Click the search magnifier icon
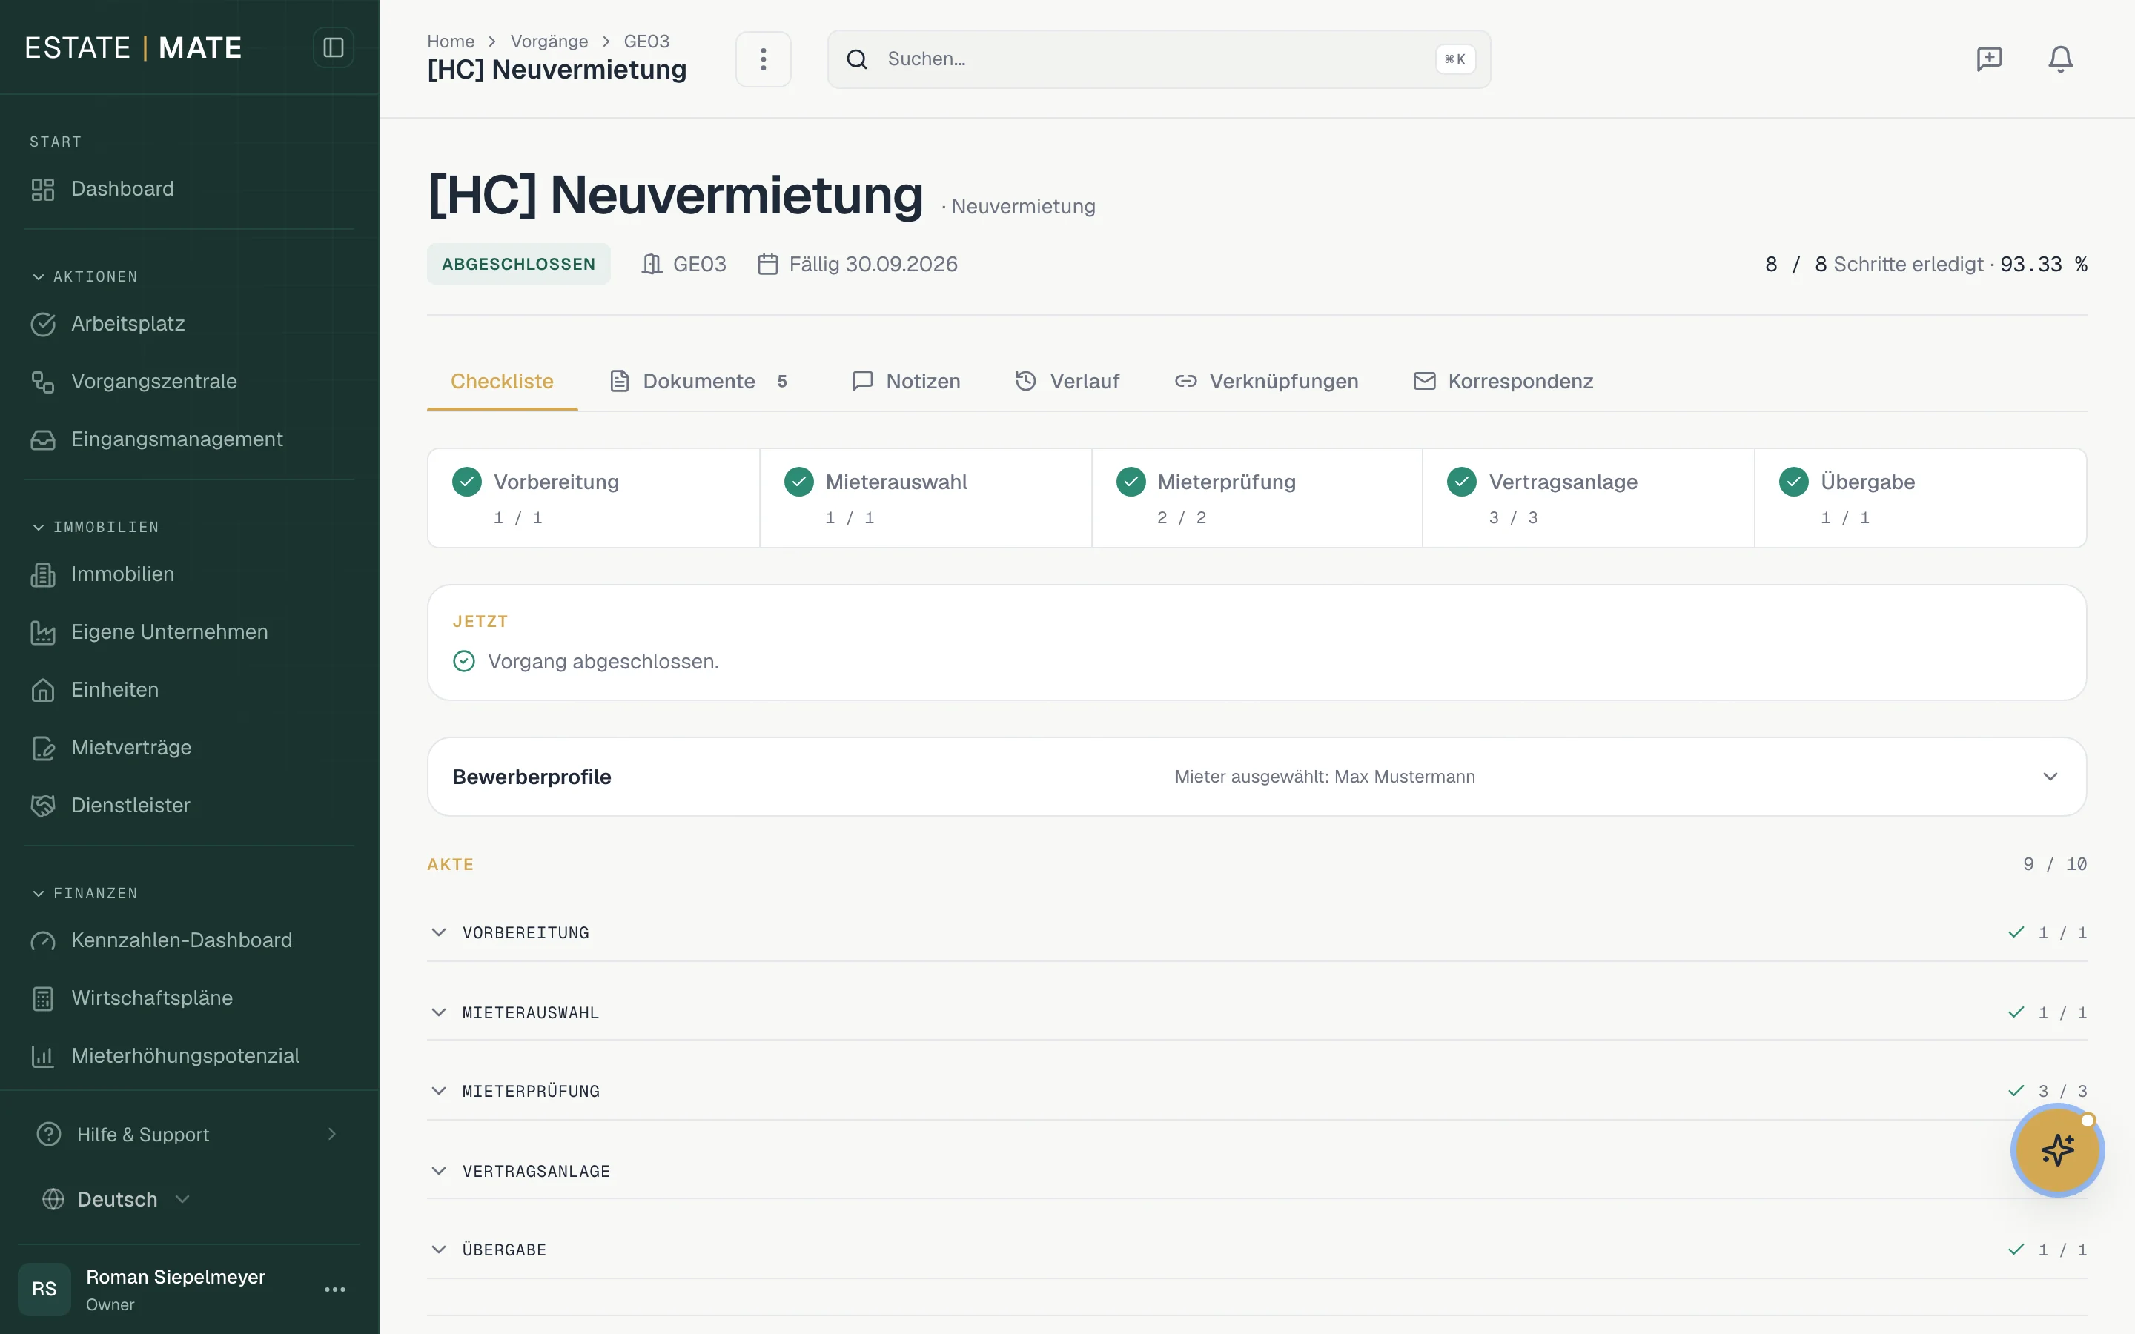Screen dimensions: 2135x1334 (x=857, y=59)
